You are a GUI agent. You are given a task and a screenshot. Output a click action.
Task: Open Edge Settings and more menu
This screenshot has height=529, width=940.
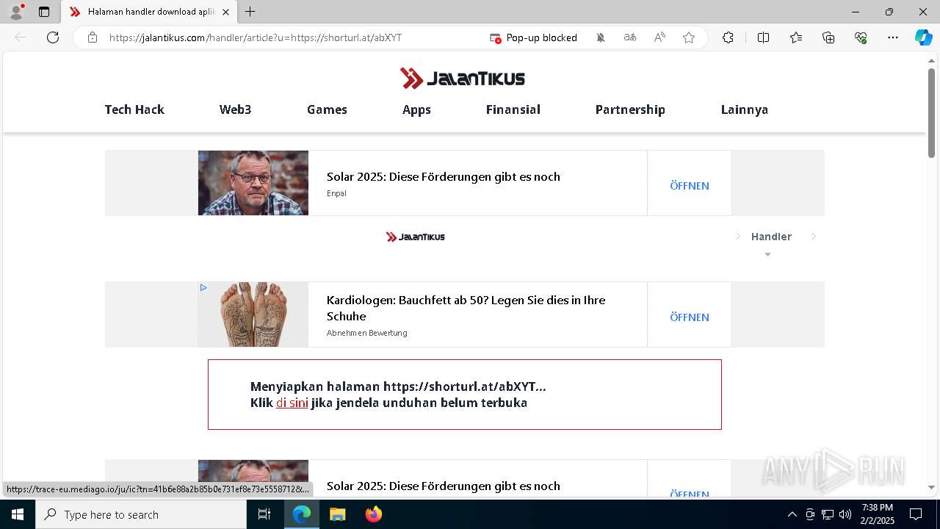pyautogui.click(x=893, y=37)
